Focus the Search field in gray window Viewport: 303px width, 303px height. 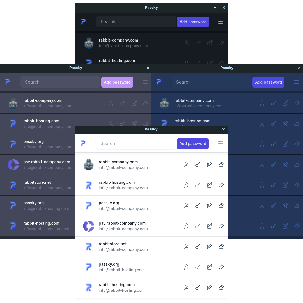click(60, 82)
